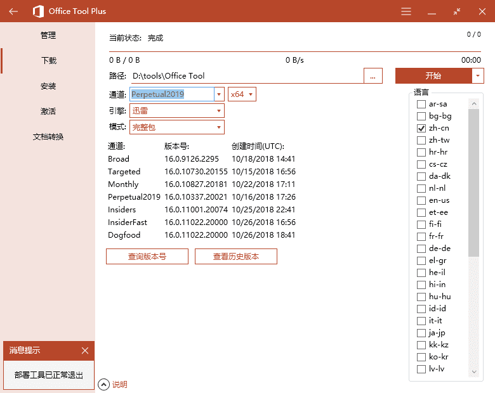Dismiss the 消息提示 notification
The image size is (495, 393).
point(85,351)
